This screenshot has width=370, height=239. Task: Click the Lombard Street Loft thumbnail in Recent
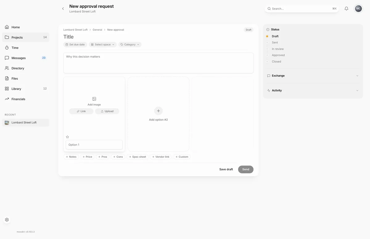tap(7, 123)
